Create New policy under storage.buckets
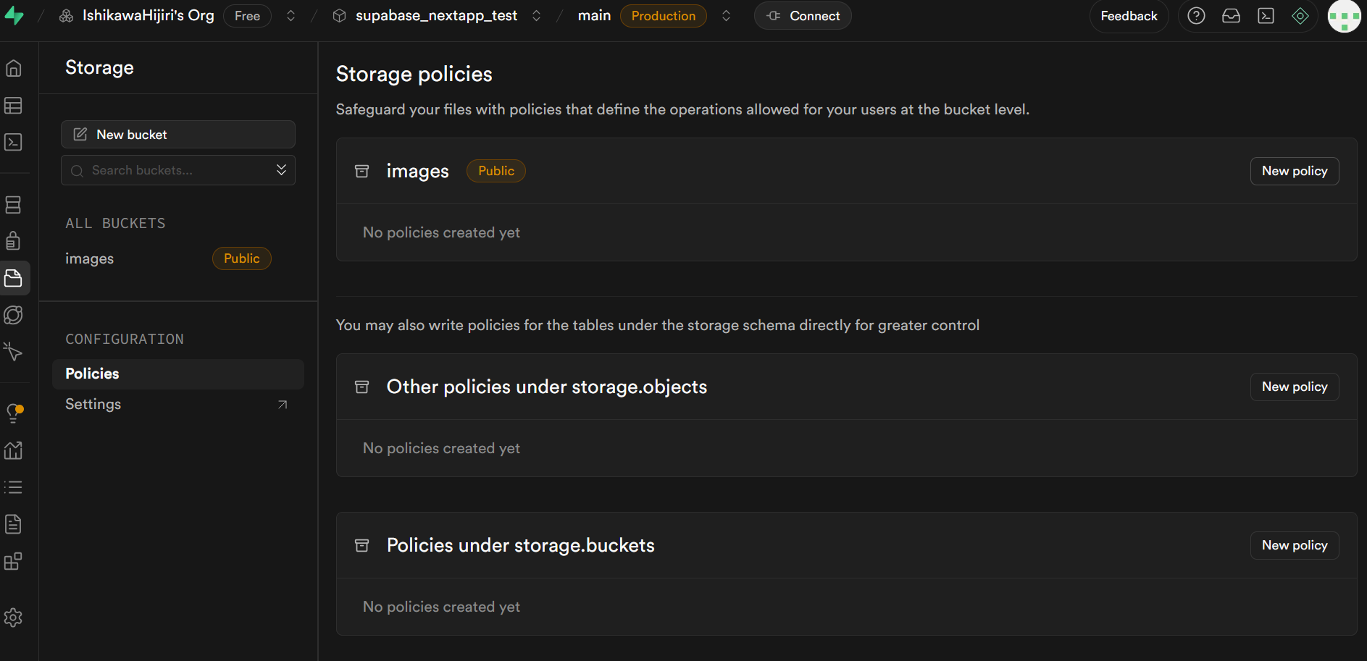Image resolution: width=1367 pixels, height=661 pixels. [x=1295, y=545]
